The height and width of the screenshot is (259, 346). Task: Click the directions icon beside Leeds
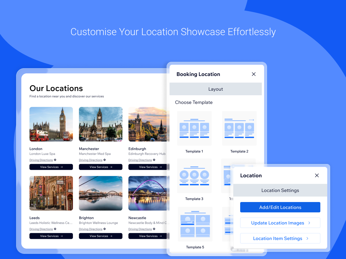(55, 229)
